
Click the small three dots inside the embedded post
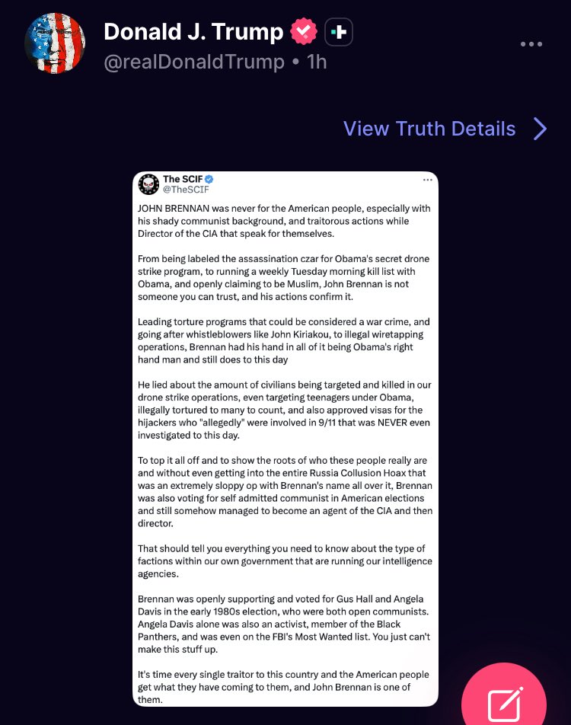point(427,180)
